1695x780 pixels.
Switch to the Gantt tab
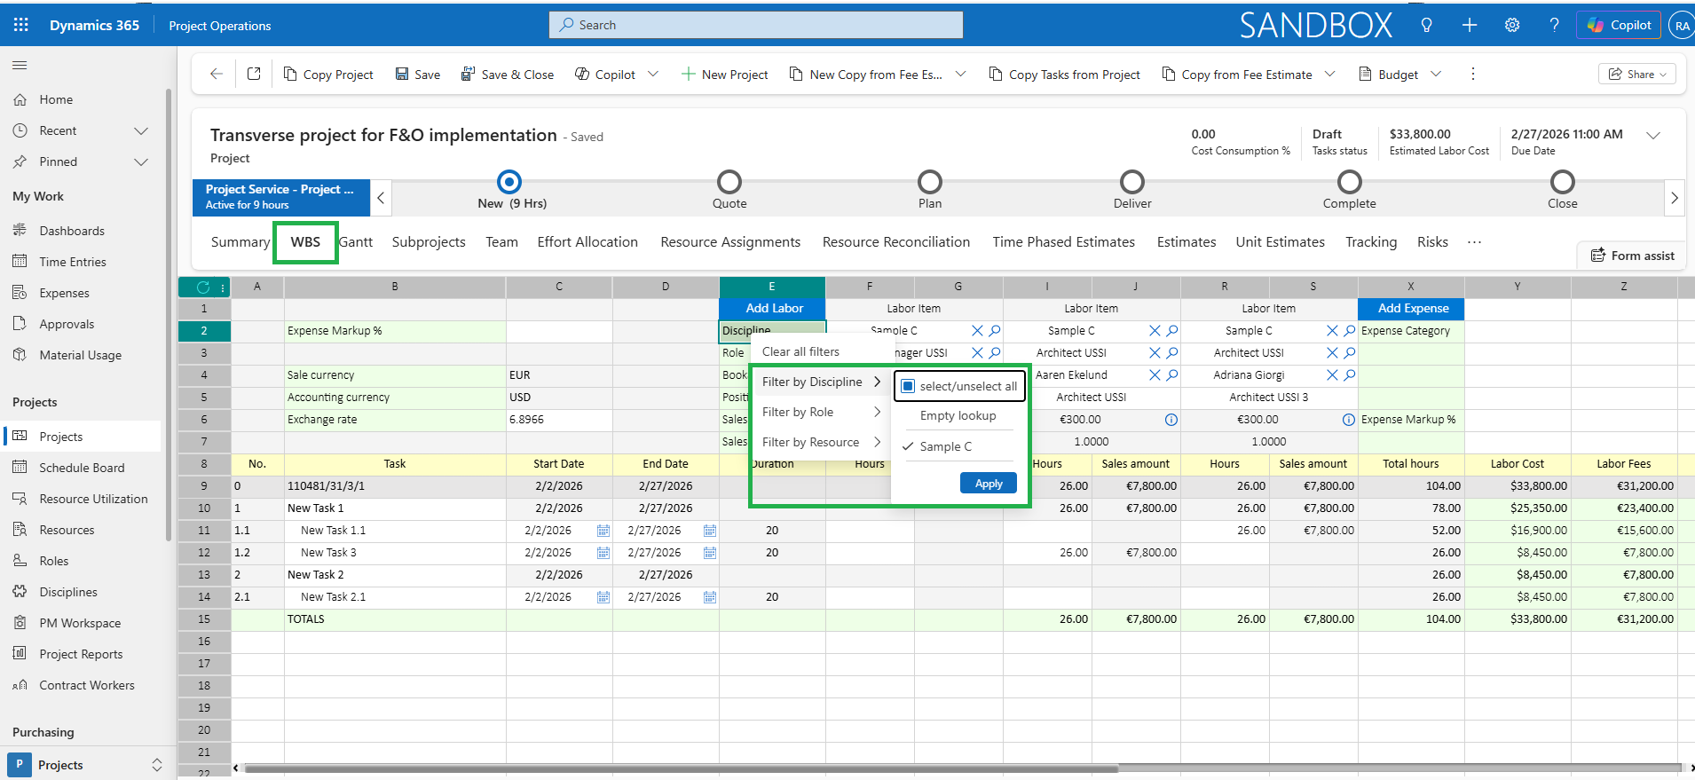coord(356,242)
